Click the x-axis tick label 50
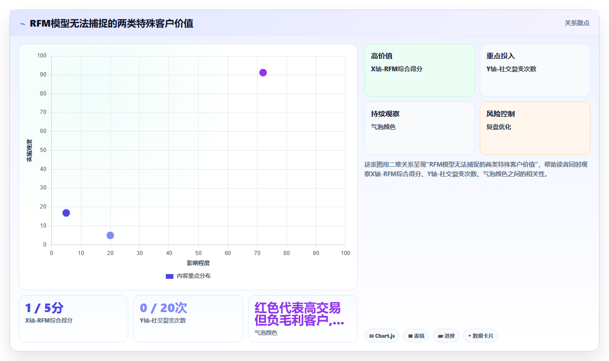Image resolution: width=609 pixels, height=361 pixels. 198,253
